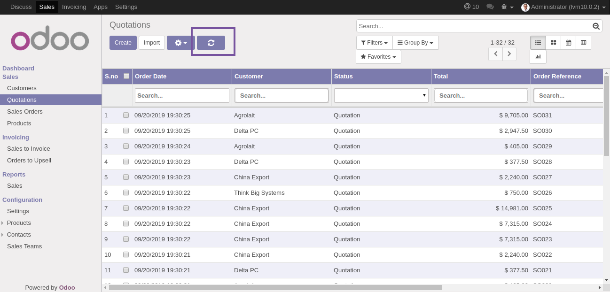Open the conversations chat icon
This screenshot has width=610, height=292.
coord(490,7)
